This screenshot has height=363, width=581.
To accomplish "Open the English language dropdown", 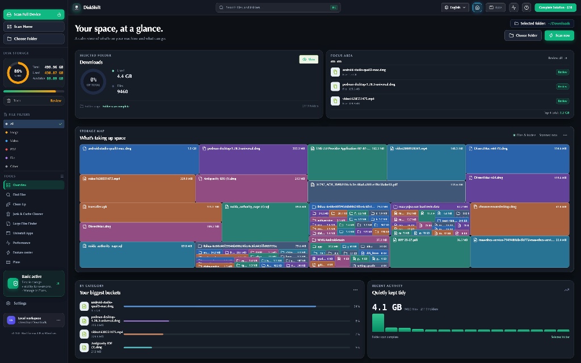I will [x=455, y=7].
